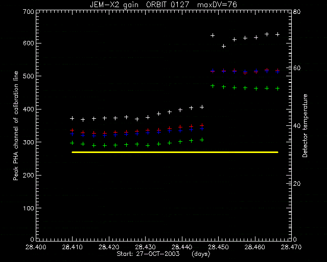Click the 700 label on the left axis

[29, 11]
